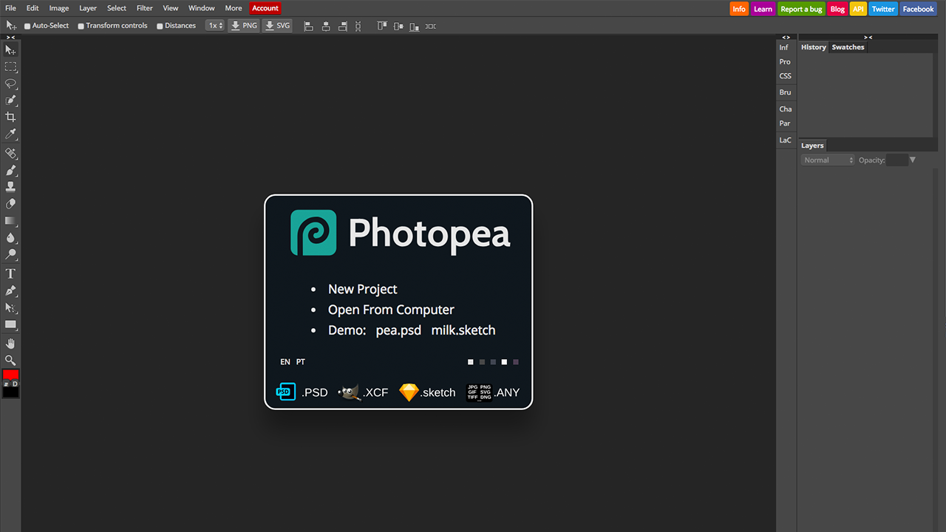Switch to the Swatches tab
This screenshot has width=946, height=532.
(848, 47)
